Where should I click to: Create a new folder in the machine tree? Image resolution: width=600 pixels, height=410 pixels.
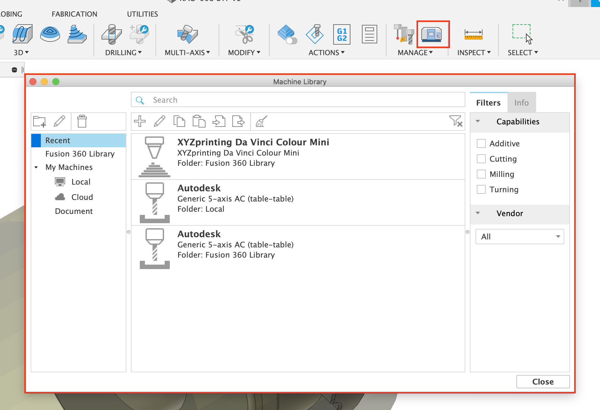coord(40,121)
